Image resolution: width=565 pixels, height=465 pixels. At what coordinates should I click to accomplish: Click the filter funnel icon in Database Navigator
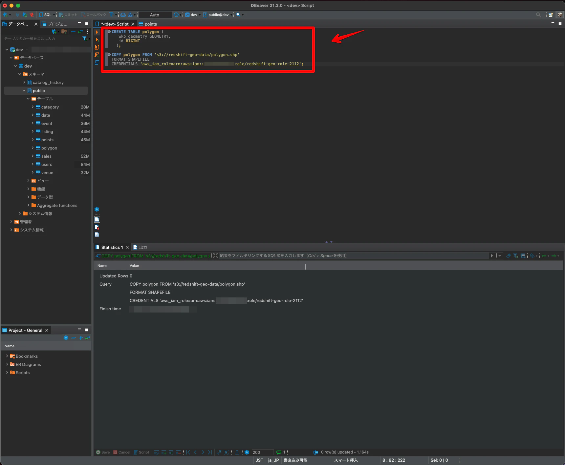point(85,39)
